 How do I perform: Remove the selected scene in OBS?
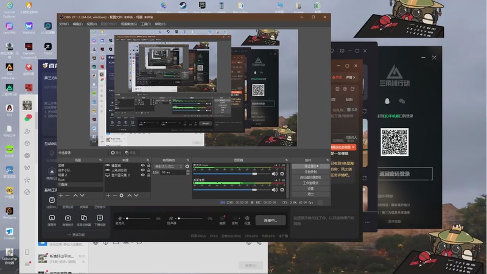(x=68, y=195)
